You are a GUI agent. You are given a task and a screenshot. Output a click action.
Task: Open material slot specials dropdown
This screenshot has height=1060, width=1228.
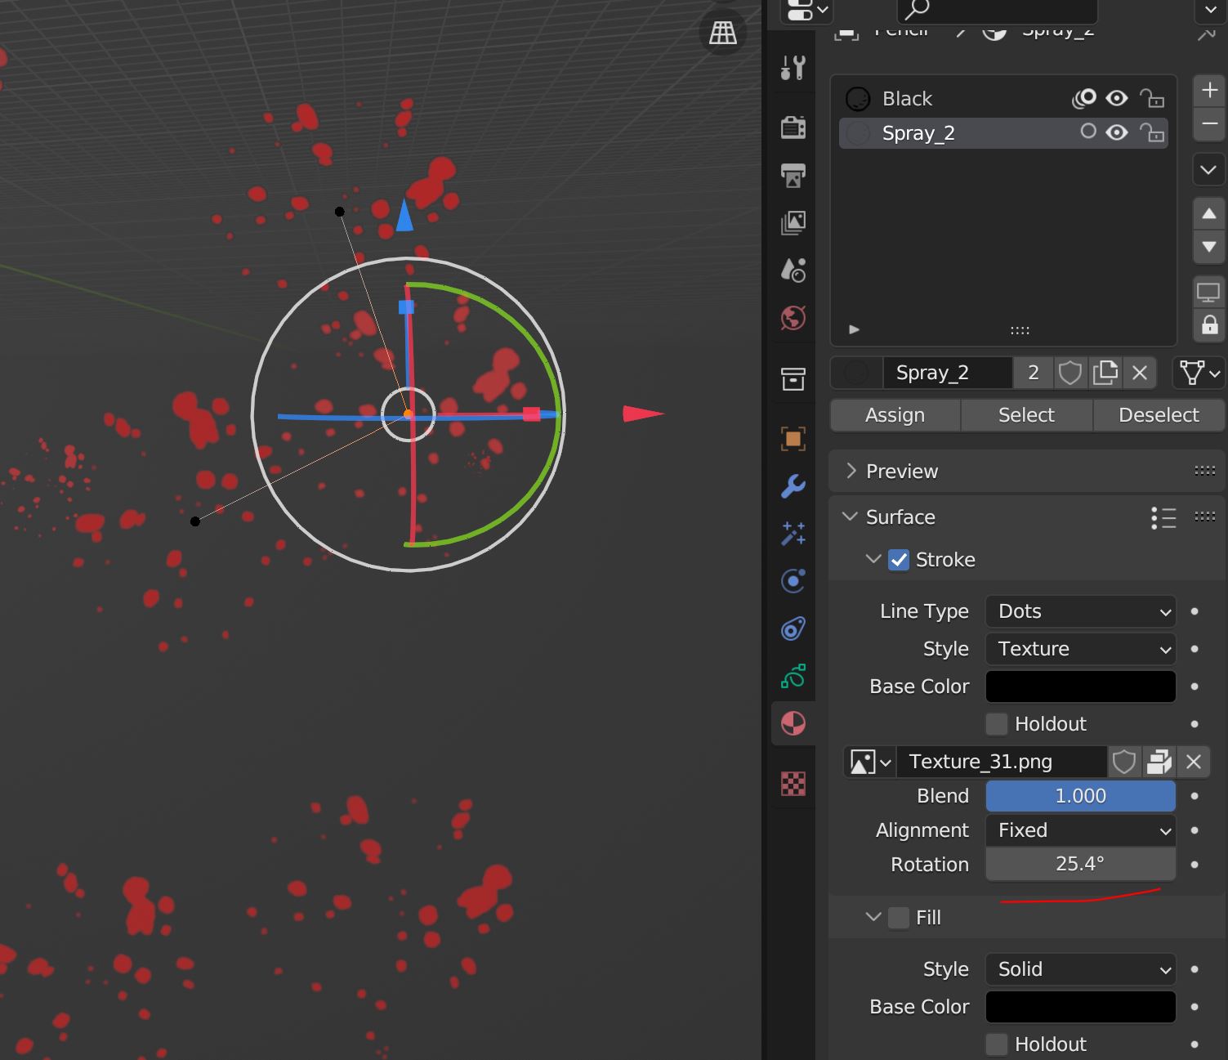click(1209, 170)
